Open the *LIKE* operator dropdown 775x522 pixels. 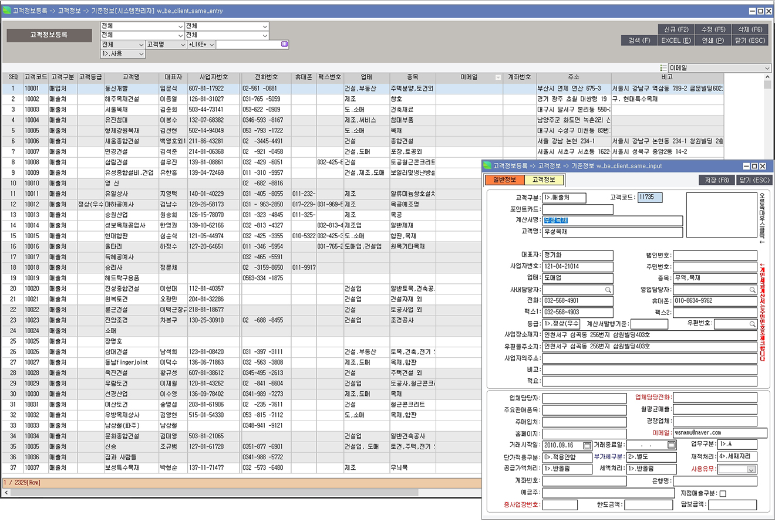212,45
